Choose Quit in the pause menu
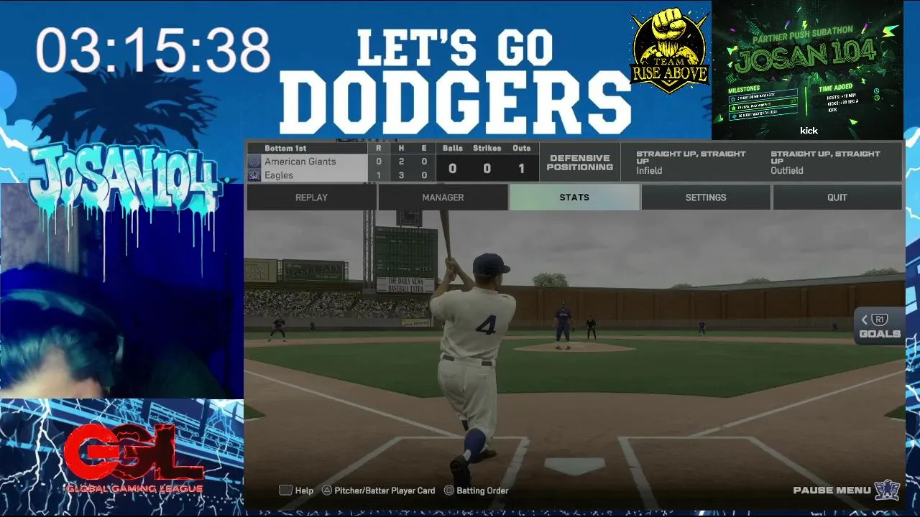920x517 pixels. click(x=837, y=197)
